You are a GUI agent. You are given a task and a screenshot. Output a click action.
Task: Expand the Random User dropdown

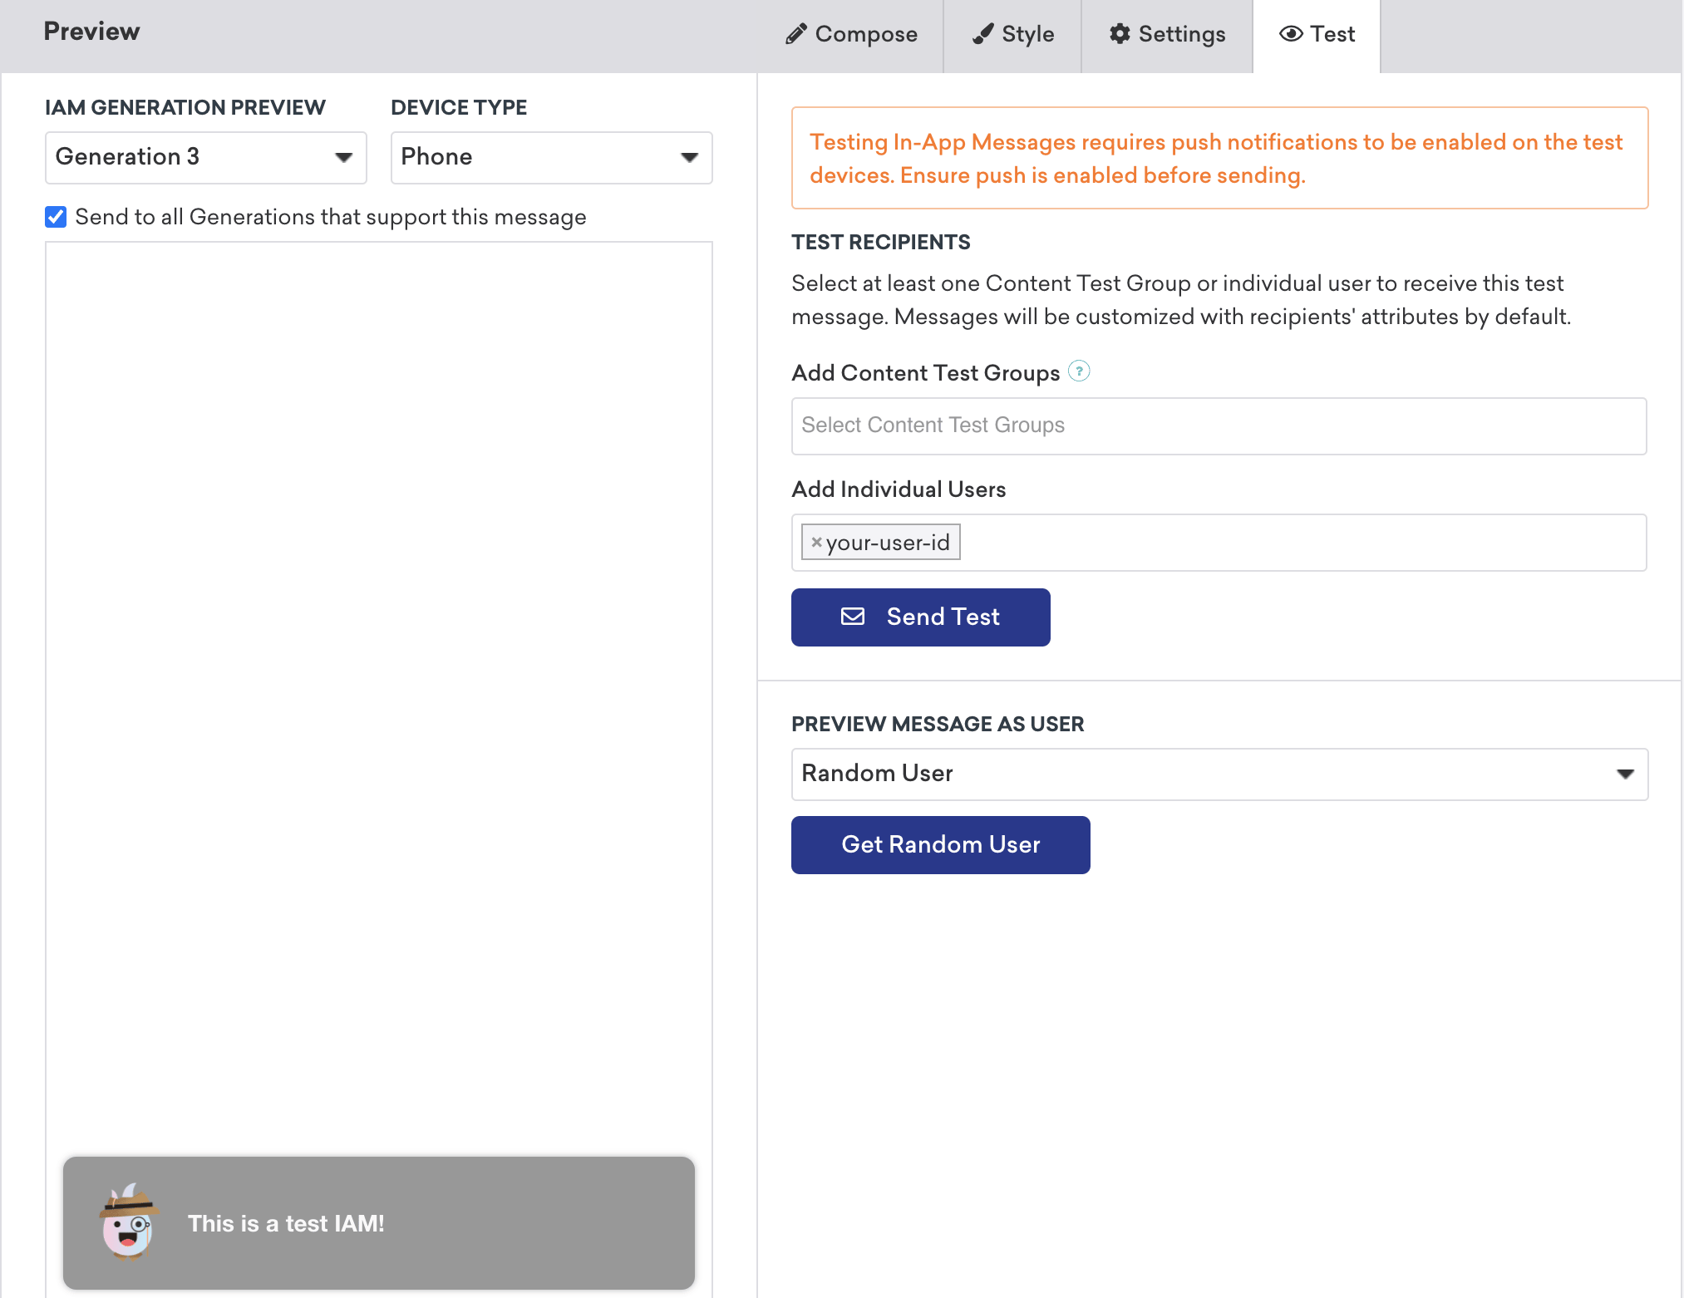1219,774
